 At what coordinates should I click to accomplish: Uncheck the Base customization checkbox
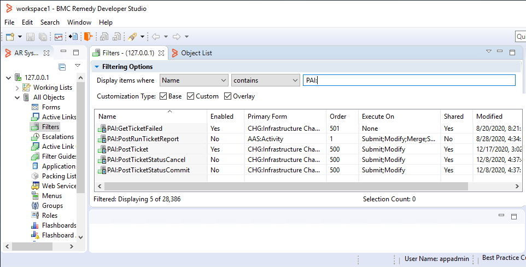163,96
